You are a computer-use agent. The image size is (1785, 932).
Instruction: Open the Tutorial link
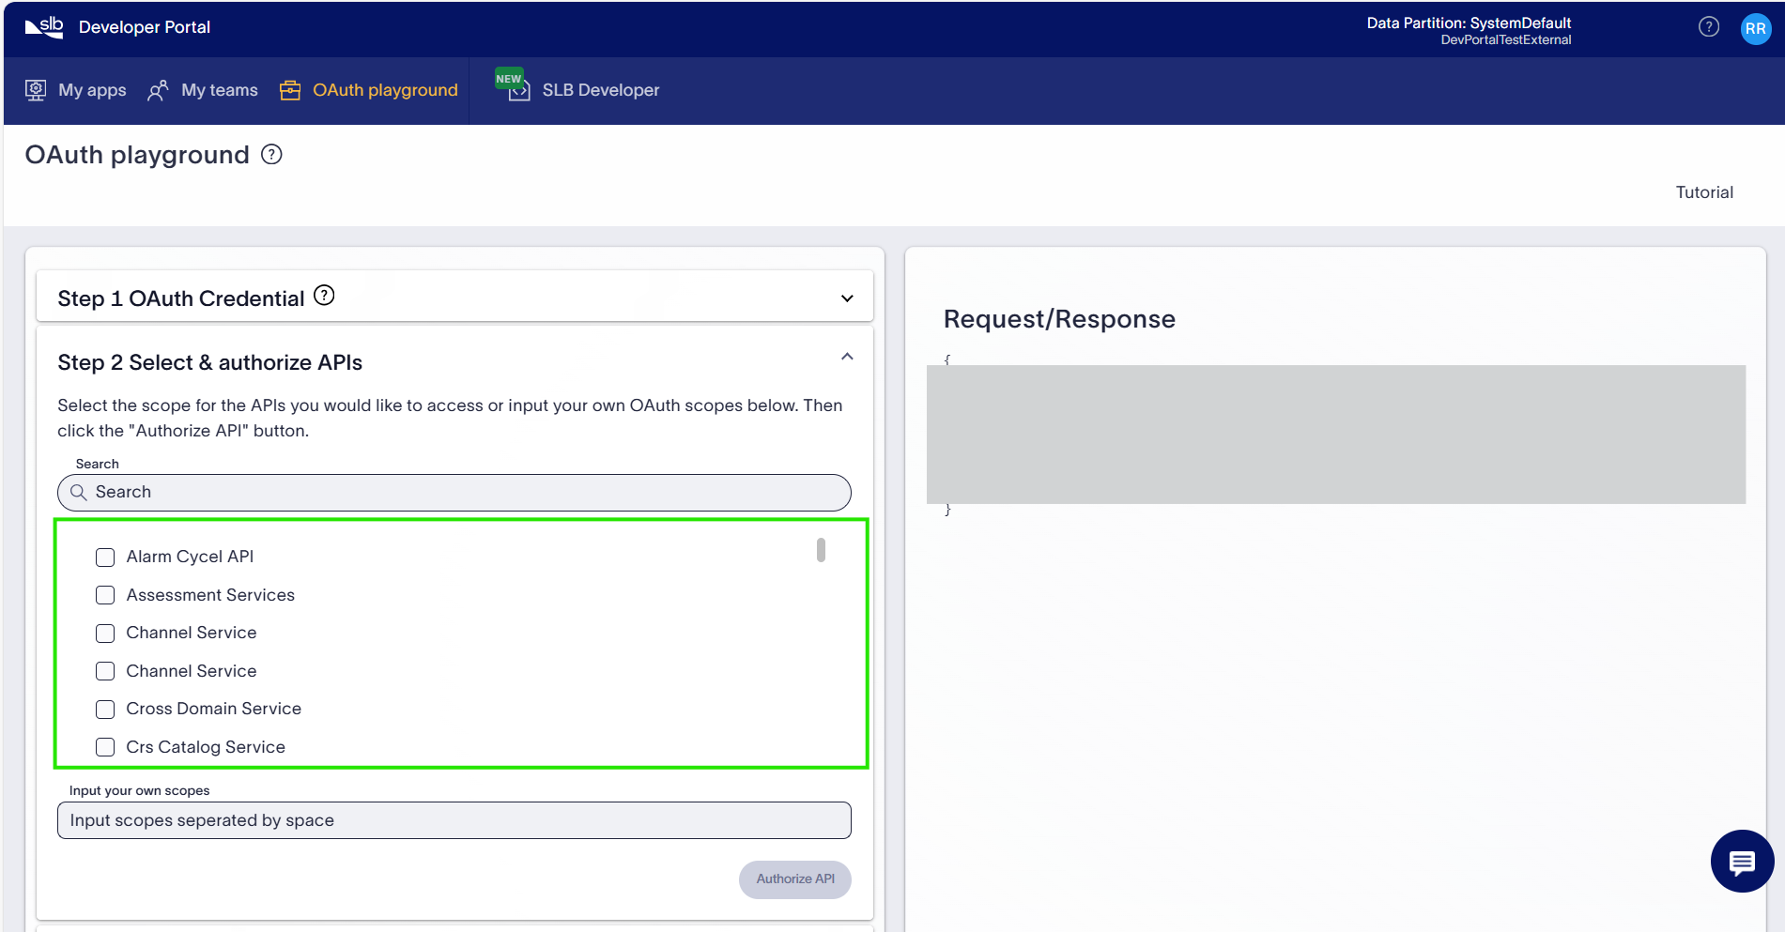(1704, 192)
